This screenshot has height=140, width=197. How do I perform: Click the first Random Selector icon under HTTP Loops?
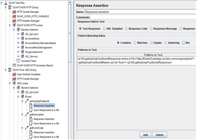pyautogui.click(x=18, y=30)
